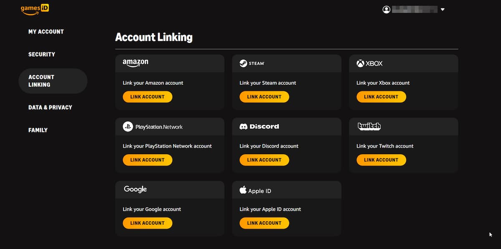Screen dimensions: 501x249
Task: Expand the account dropdown arrow
Action: point(443,10)
